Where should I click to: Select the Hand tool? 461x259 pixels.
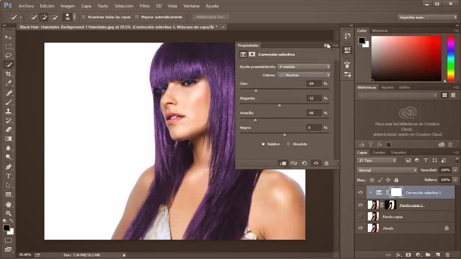coord(8,204)
